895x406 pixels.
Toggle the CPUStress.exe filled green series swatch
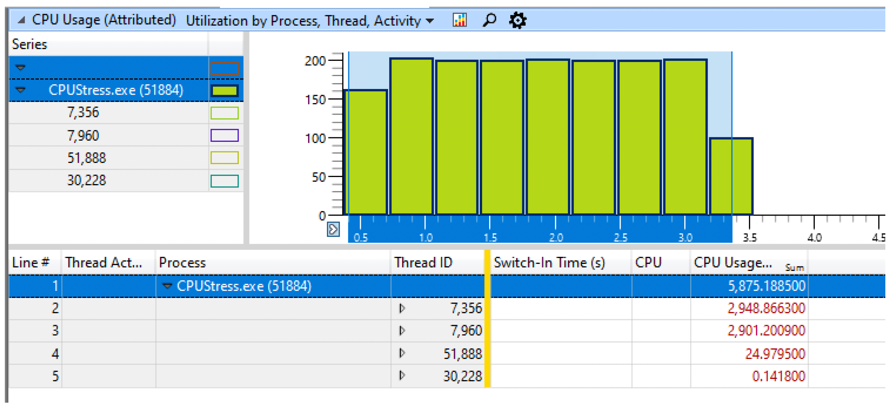224,91
